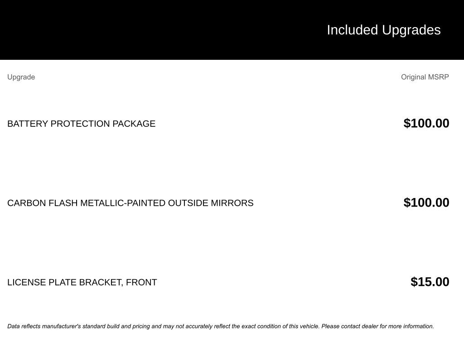Click the Original MSRP column header
The width and height of the screenshot is (464, 348).
(x=425, y=77)
